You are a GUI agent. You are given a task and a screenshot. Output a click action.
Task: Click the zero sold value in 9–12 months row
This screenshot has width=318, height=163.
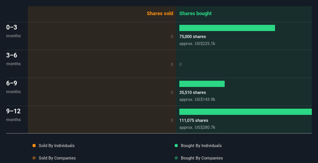click(x=172, y=121)
